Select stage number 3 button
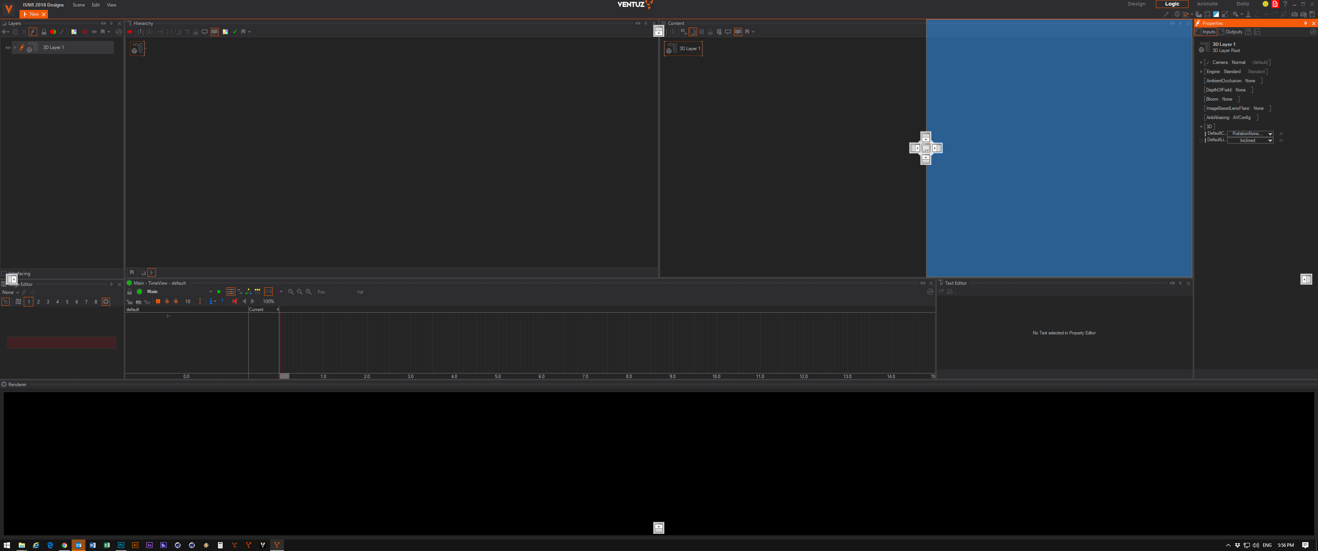This screenshot has width=1318, height=551. pos(48,302)
